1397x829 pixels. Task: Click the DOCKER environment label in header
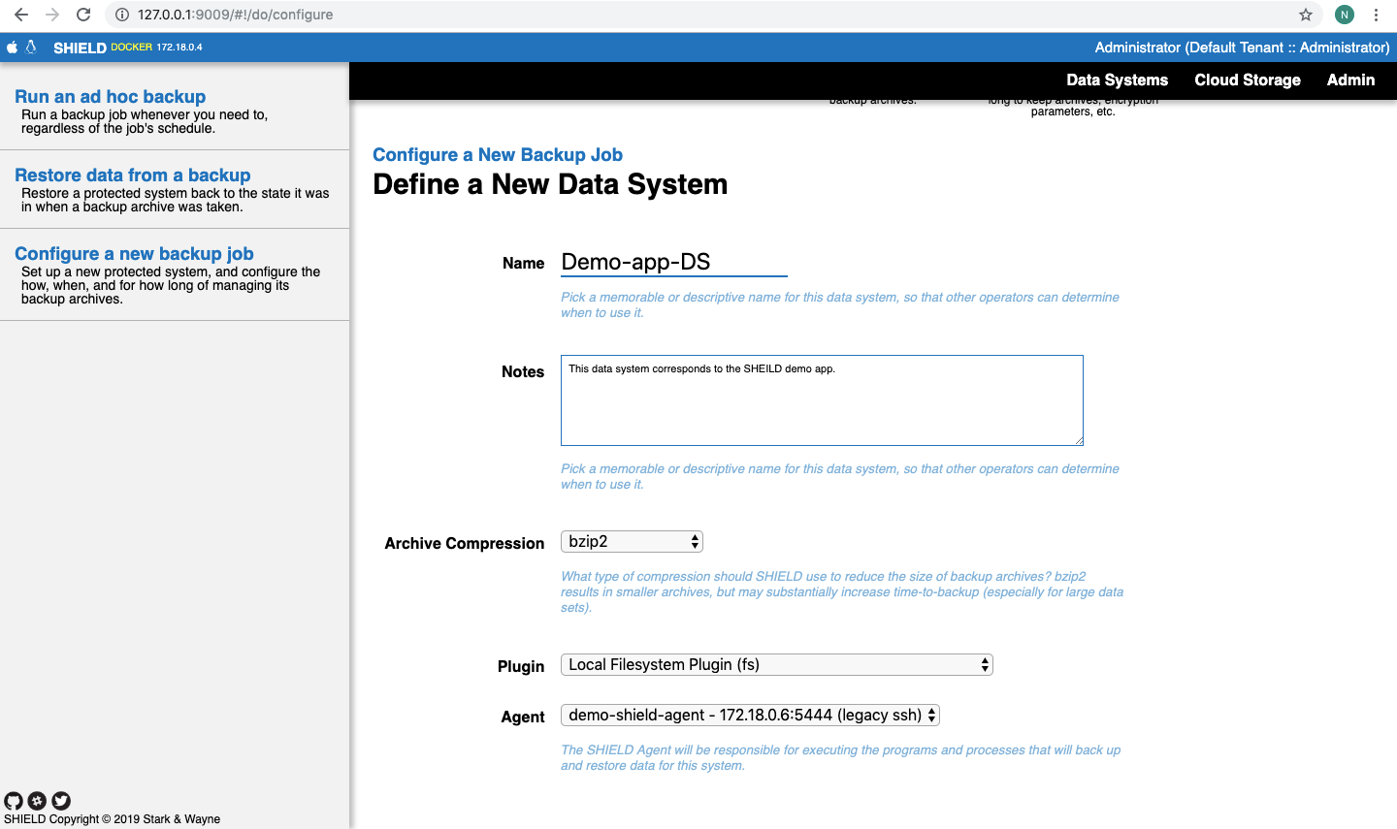[x=132, y=47]
